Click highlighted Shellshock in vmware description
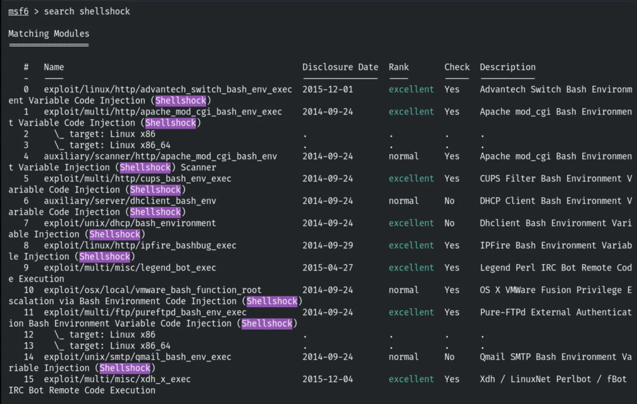The width and height of the screenshot is (637, 404). 272,301
